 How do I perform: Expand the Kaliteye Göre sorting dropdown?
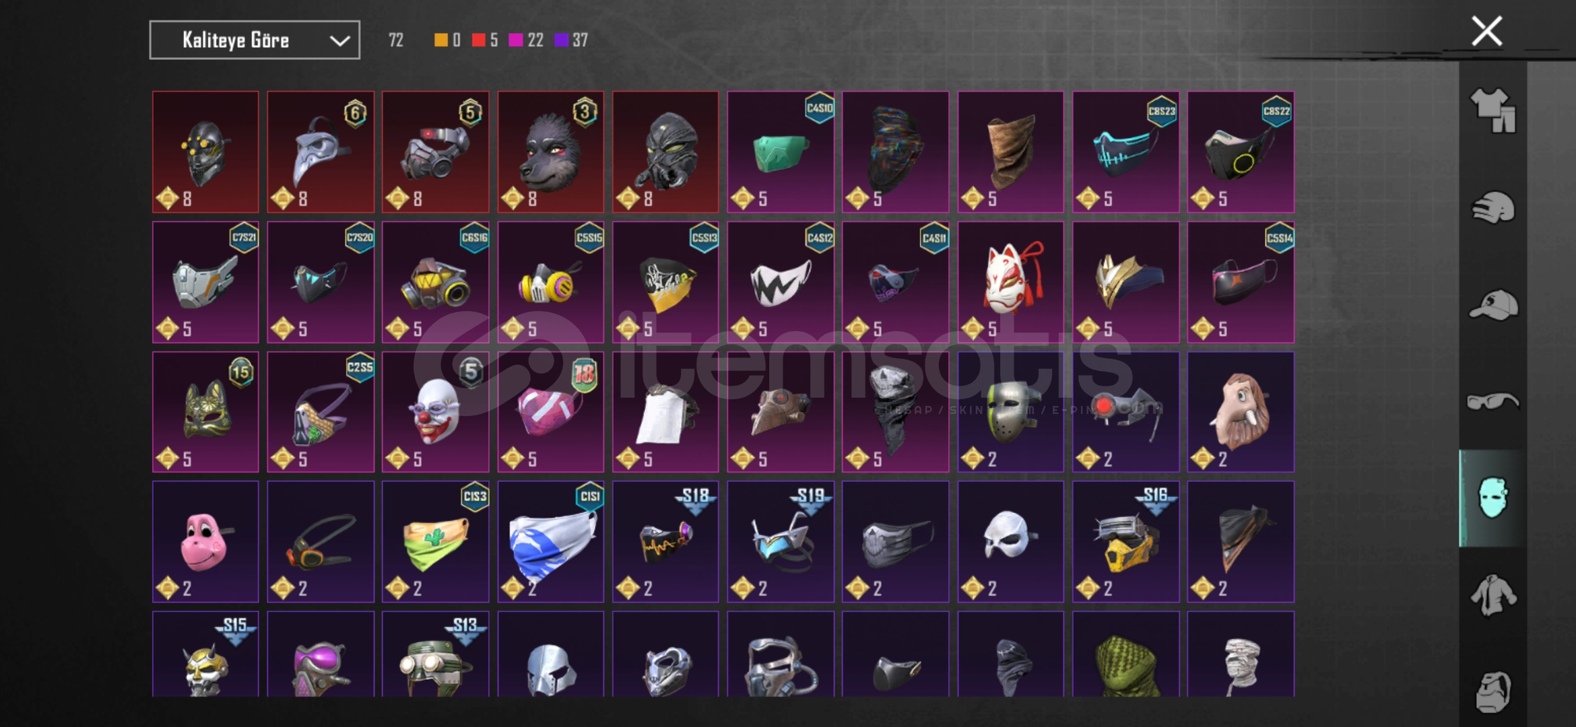click(255, 40)
